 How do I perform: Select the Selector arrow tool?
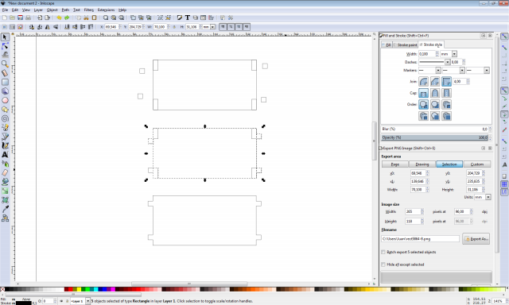coord(5,37)
